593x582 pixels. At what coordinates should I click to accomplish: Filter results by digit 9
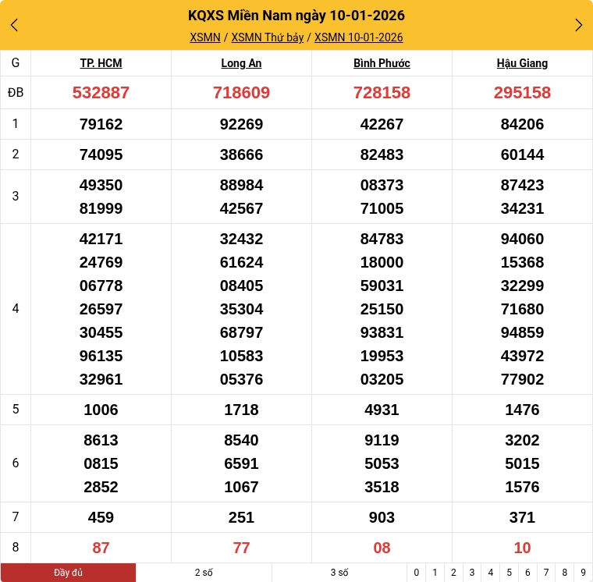[x=583, y=573]
